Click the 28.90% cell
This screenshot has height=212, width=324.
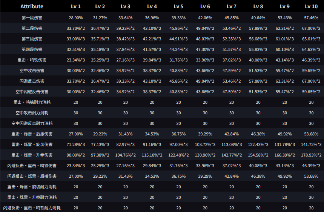pos(75,18)
